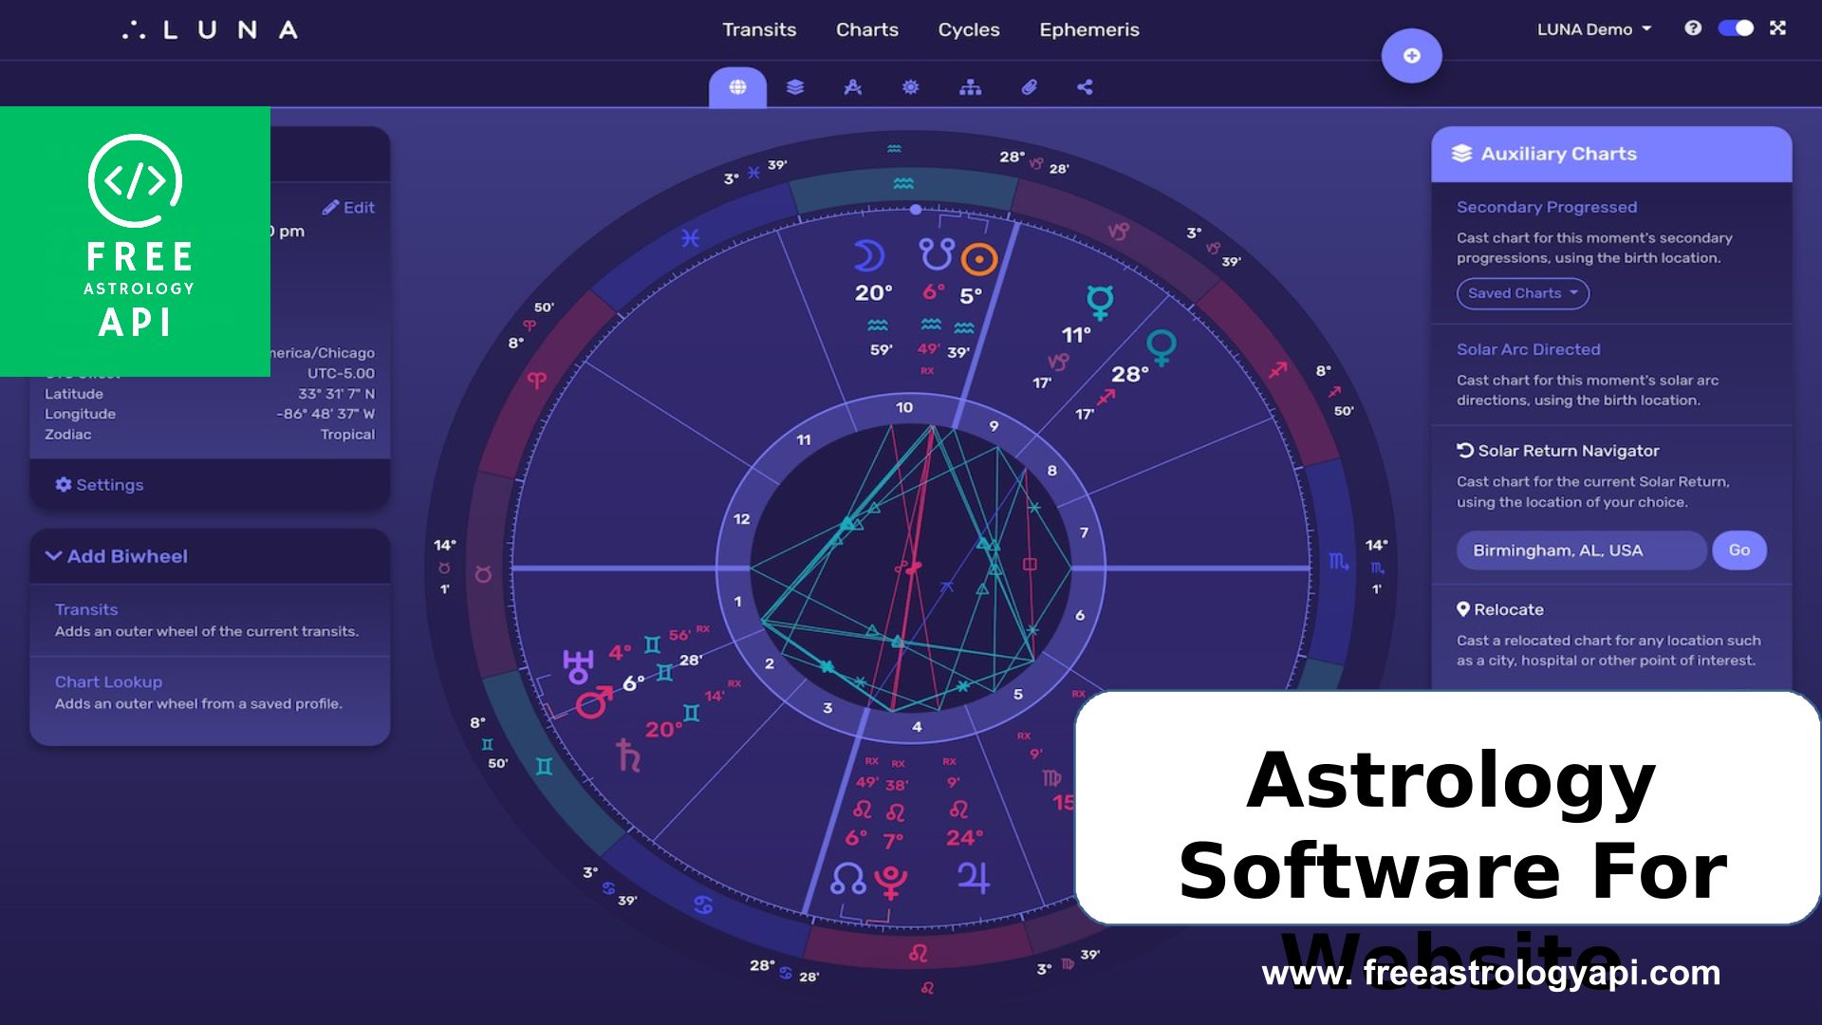This screenshot has width=1822, height=1025.
Task: Click the sun gear toolbar icon
Action: [910, 87]
